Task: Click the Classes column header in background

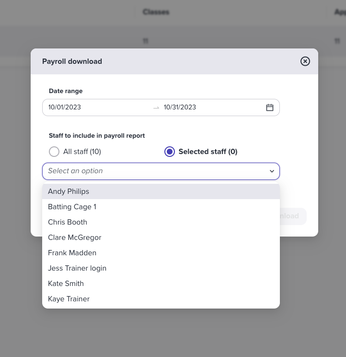Action: coord(156,12)
